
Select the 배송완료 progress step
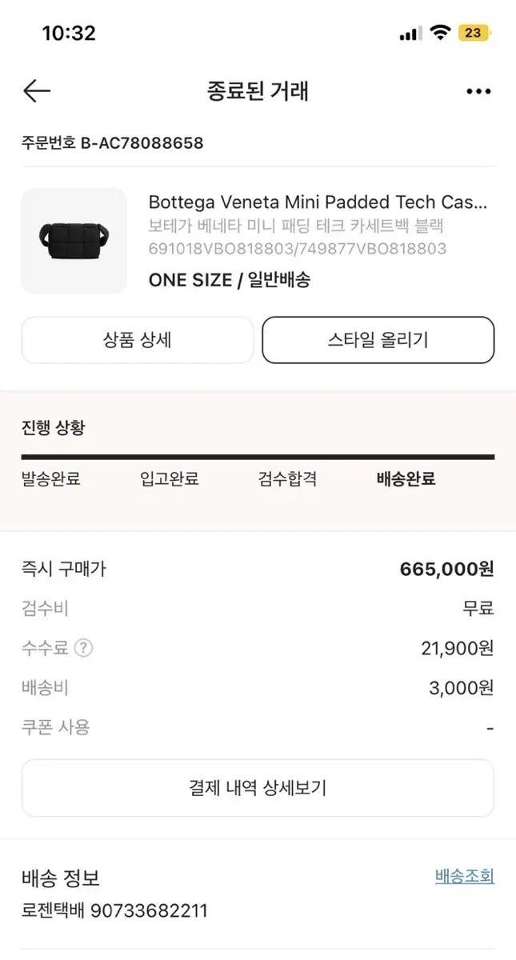(x=406, y=479)
